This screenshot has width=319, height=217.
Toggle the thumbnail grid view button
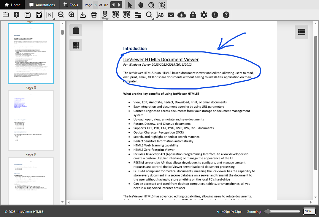point(76,45)
